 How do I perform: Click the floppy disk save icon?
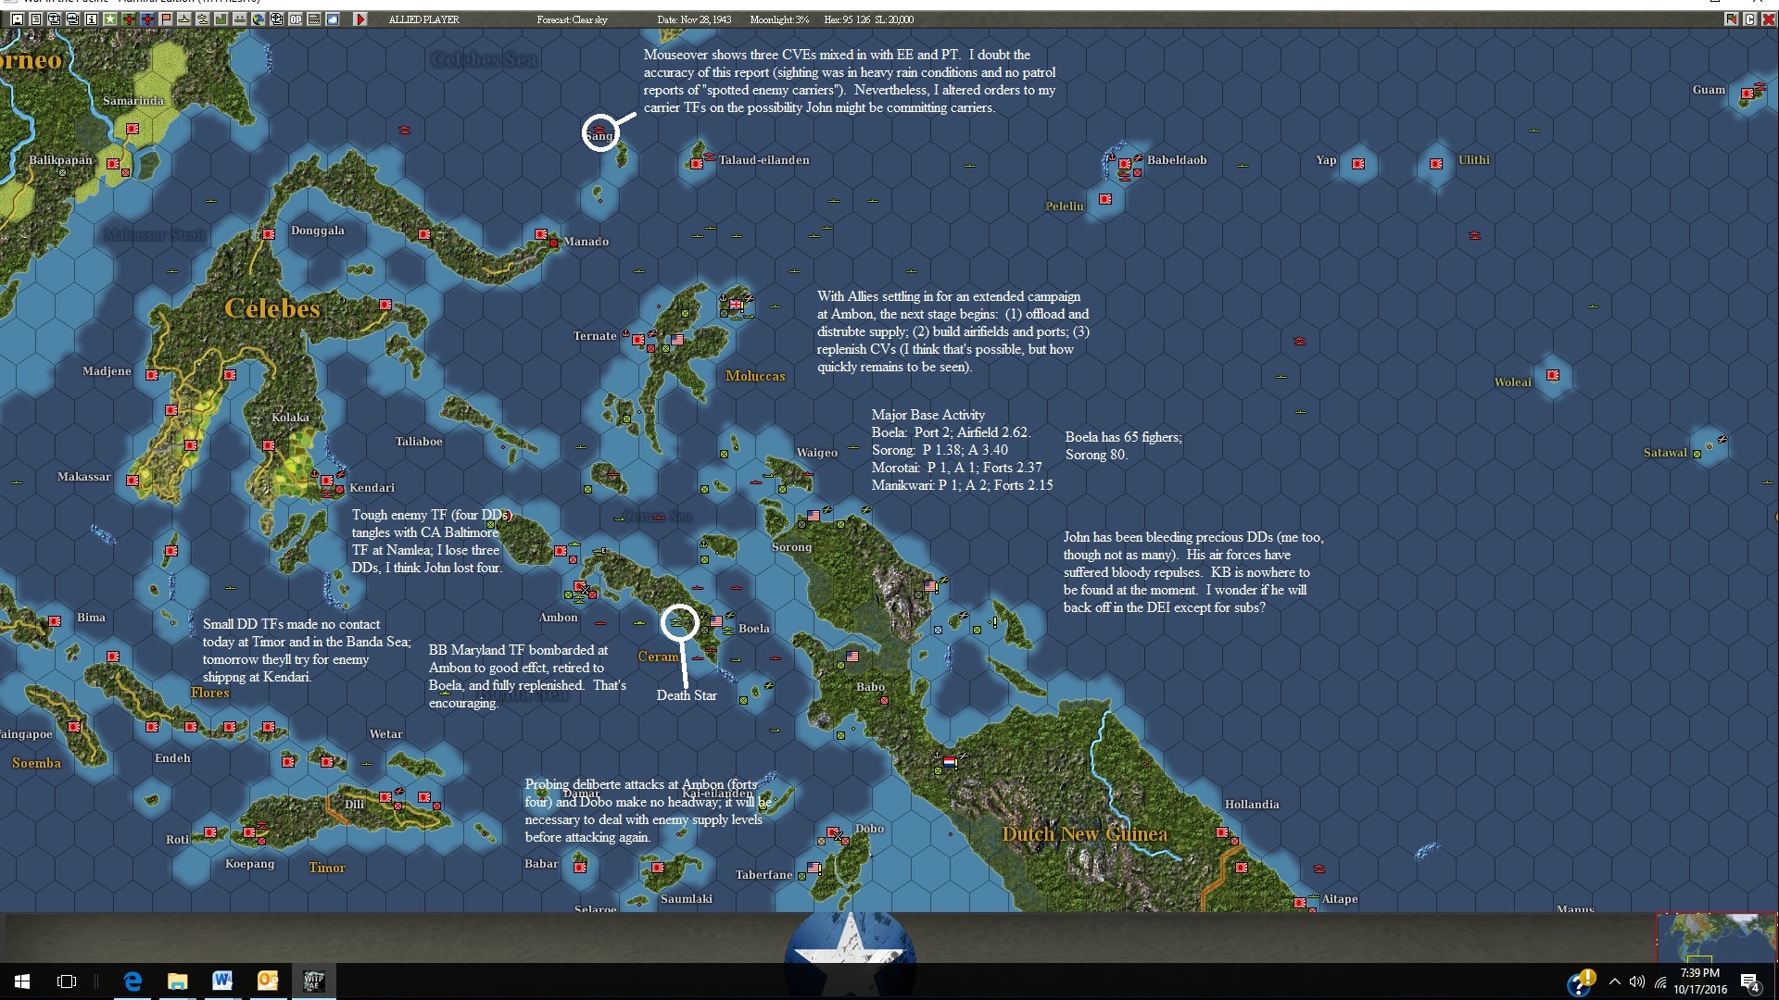click(17, 19)
